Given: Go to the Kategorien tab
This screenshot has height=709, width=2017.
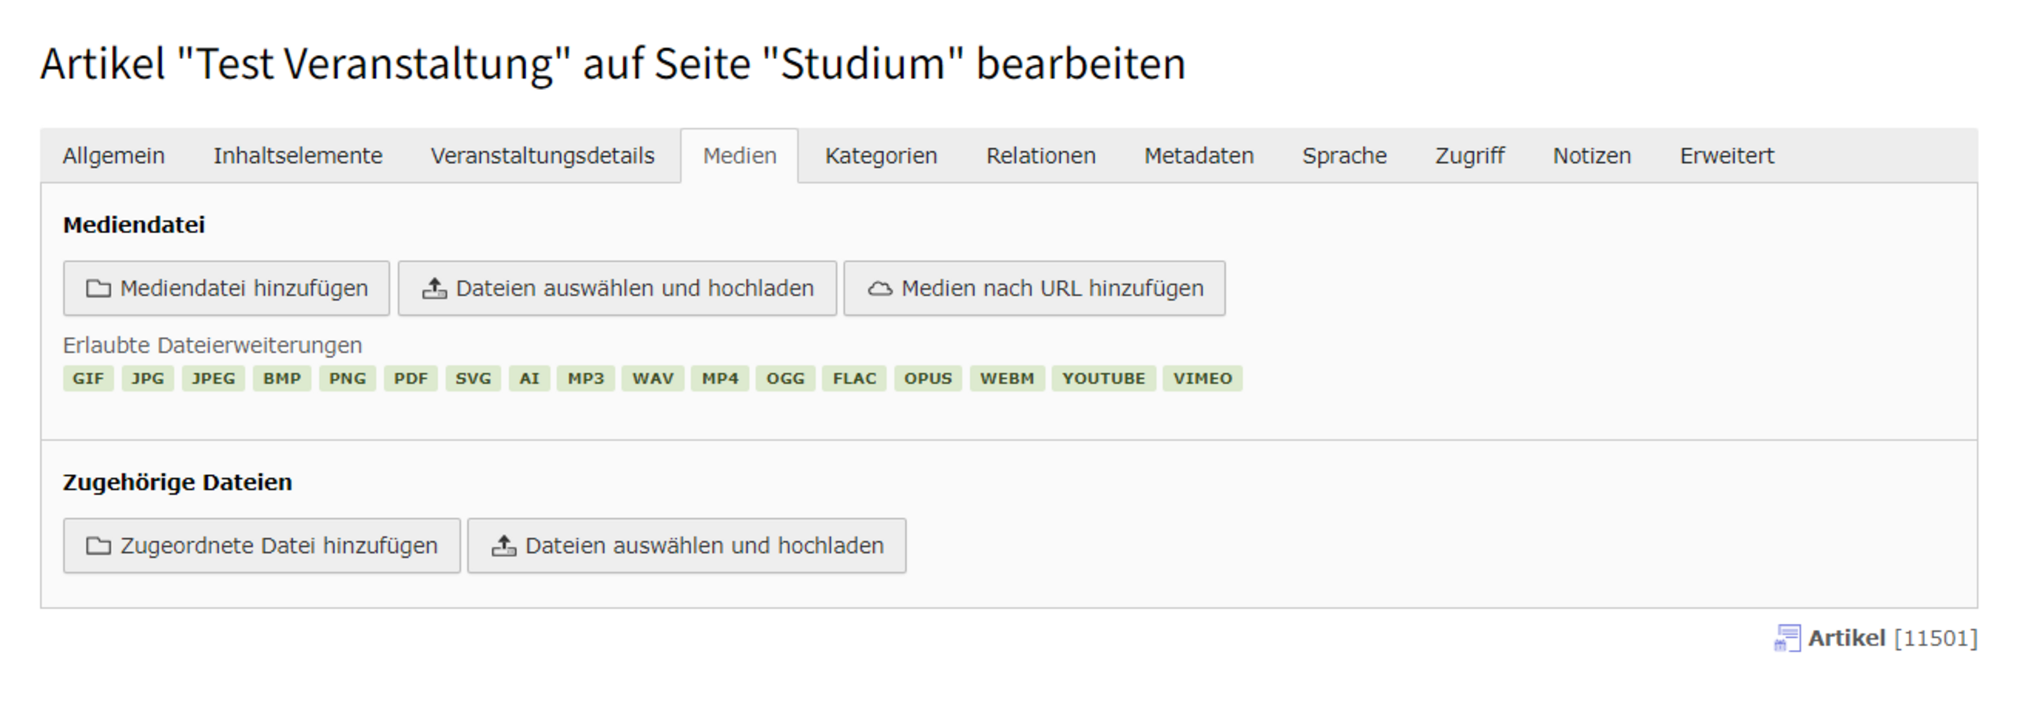Looking at the screenshot, I should pyautogui.click(x=881, y=156).
